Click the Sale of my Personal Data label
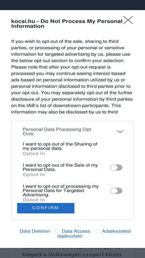 (x=60, y=167)
